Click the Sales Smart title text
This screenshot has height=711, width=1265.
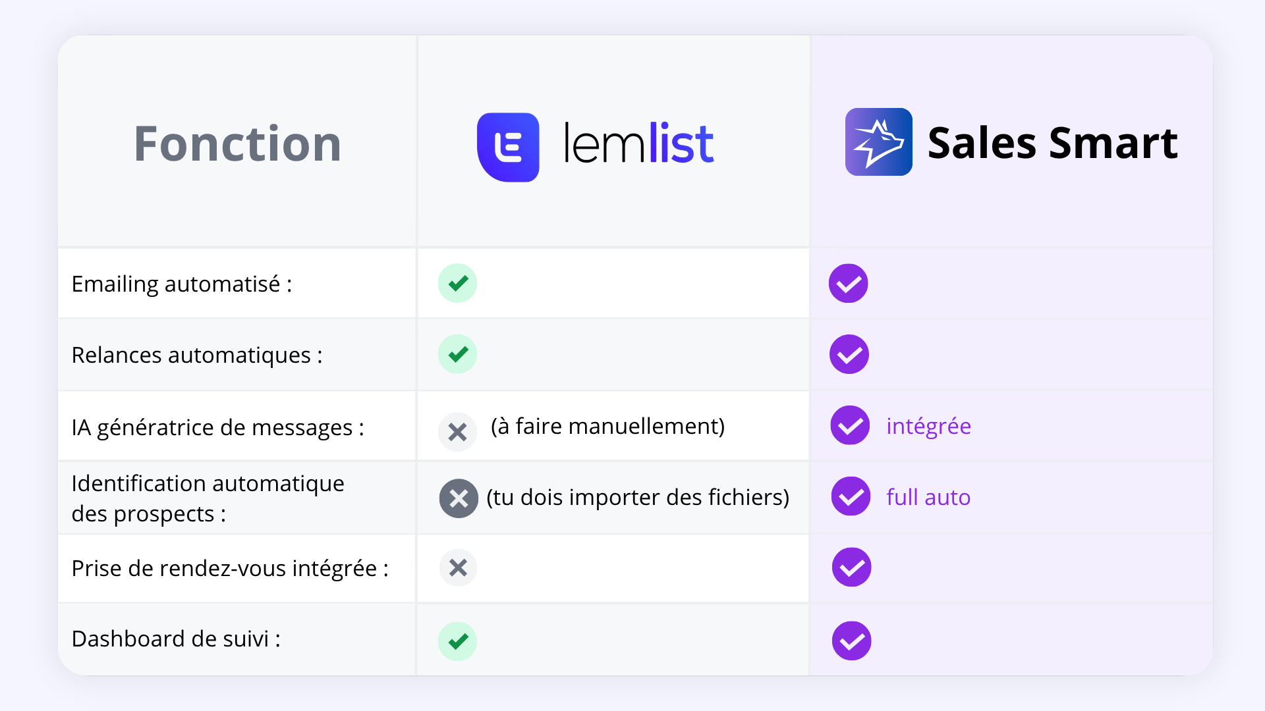tap(1052, 142)
